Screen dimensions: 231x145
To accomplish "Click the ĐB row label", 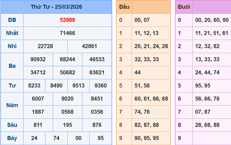I will tap(12, 20).
